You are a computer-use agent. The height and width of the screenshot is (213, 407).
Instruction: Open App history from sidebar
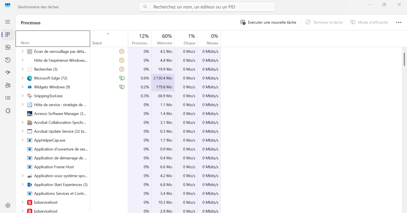point(8,60)
